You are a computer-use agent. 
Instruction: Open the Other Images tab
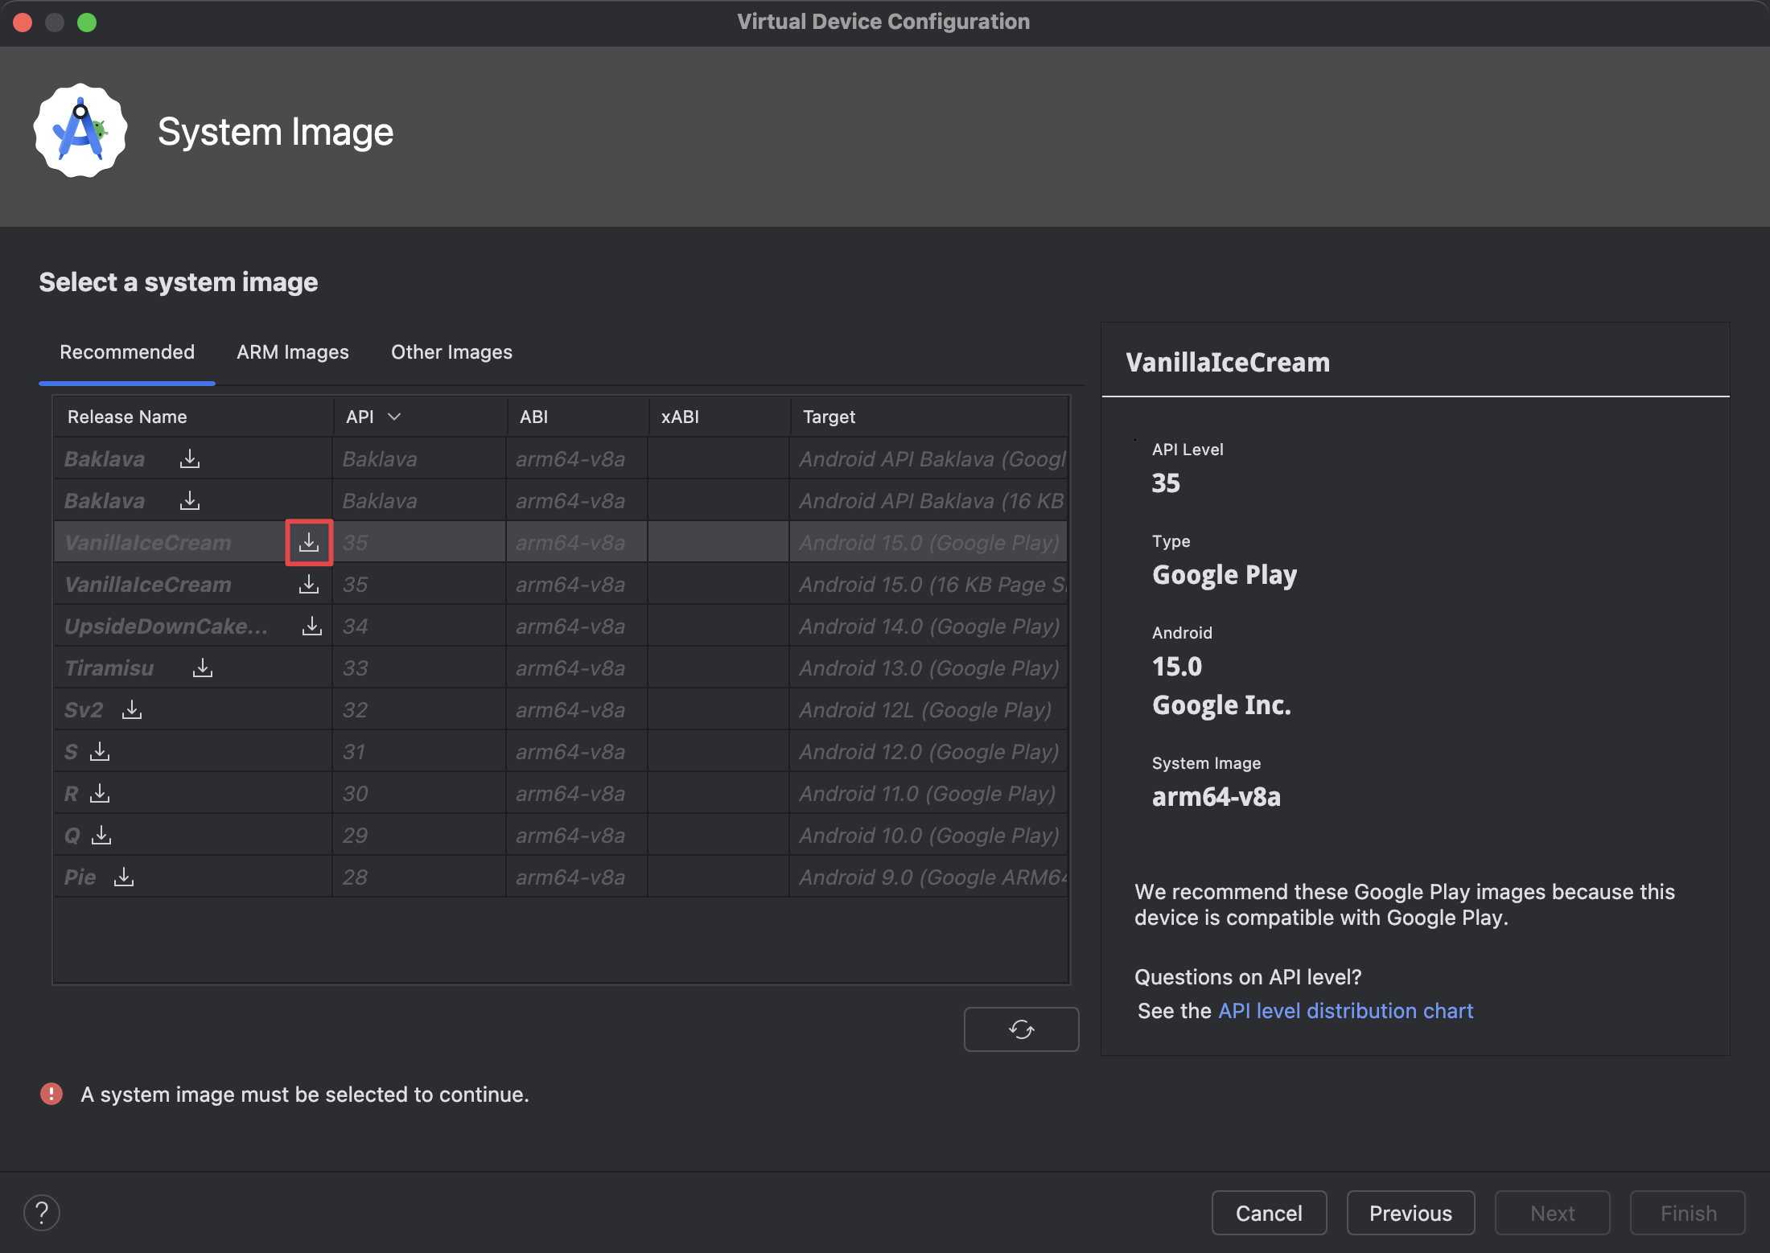point(451,351)
